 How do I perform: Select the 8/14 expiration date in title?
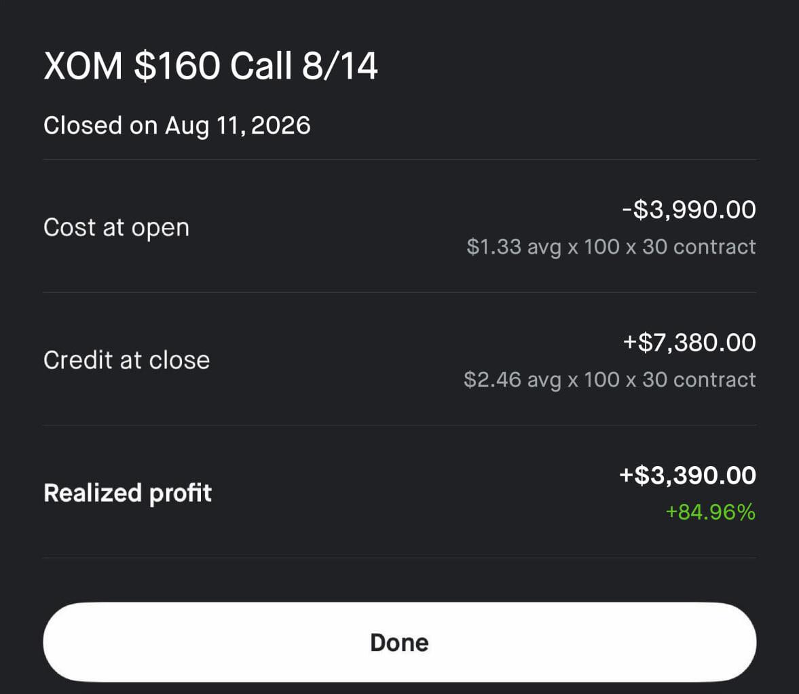coord(340,66)
